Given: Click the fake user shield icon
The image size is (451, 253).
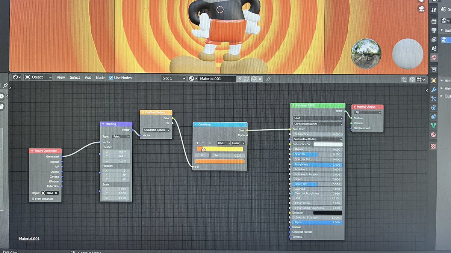Looking at the screenshot, I should pyautogui.click(x=247, y=79).
